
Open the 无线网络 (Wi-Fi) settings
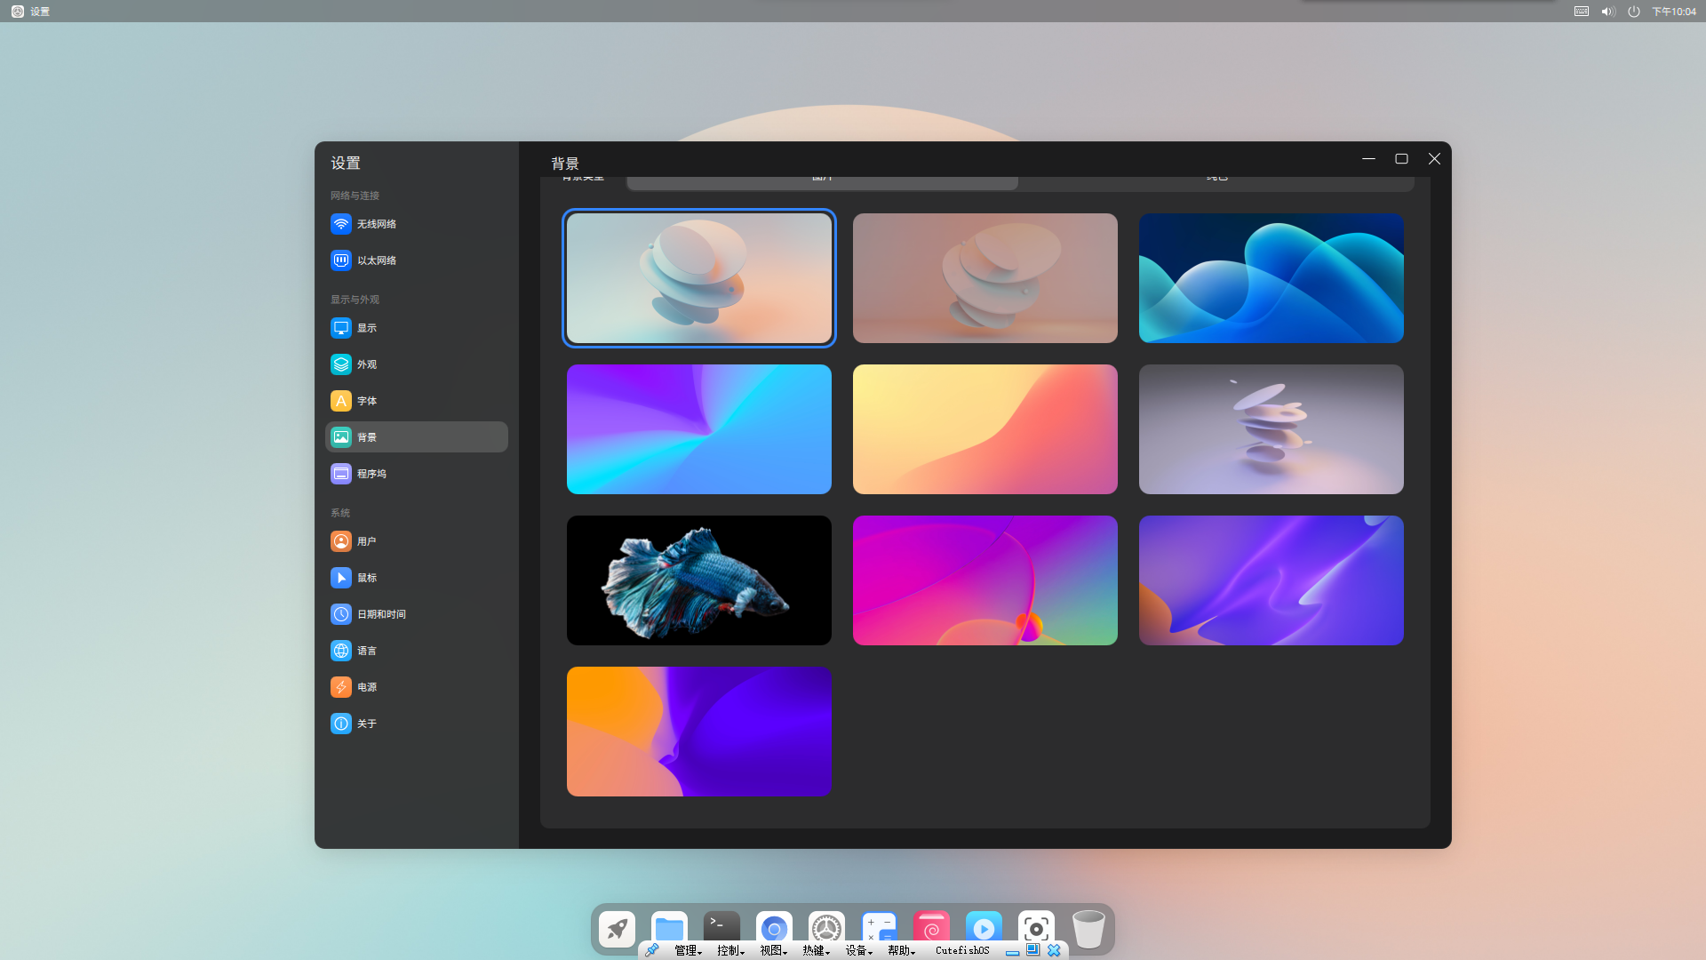click(377, 224)
